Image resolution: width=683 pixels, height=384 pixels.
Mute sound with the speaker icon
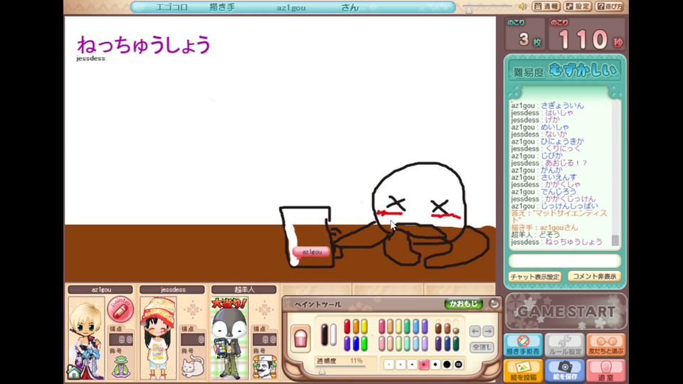click(x=523, y=6)
